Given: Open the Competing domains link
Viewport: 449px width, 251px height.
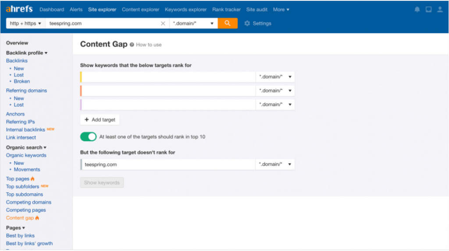Looking at the screenshot, I should pos(29,202).
